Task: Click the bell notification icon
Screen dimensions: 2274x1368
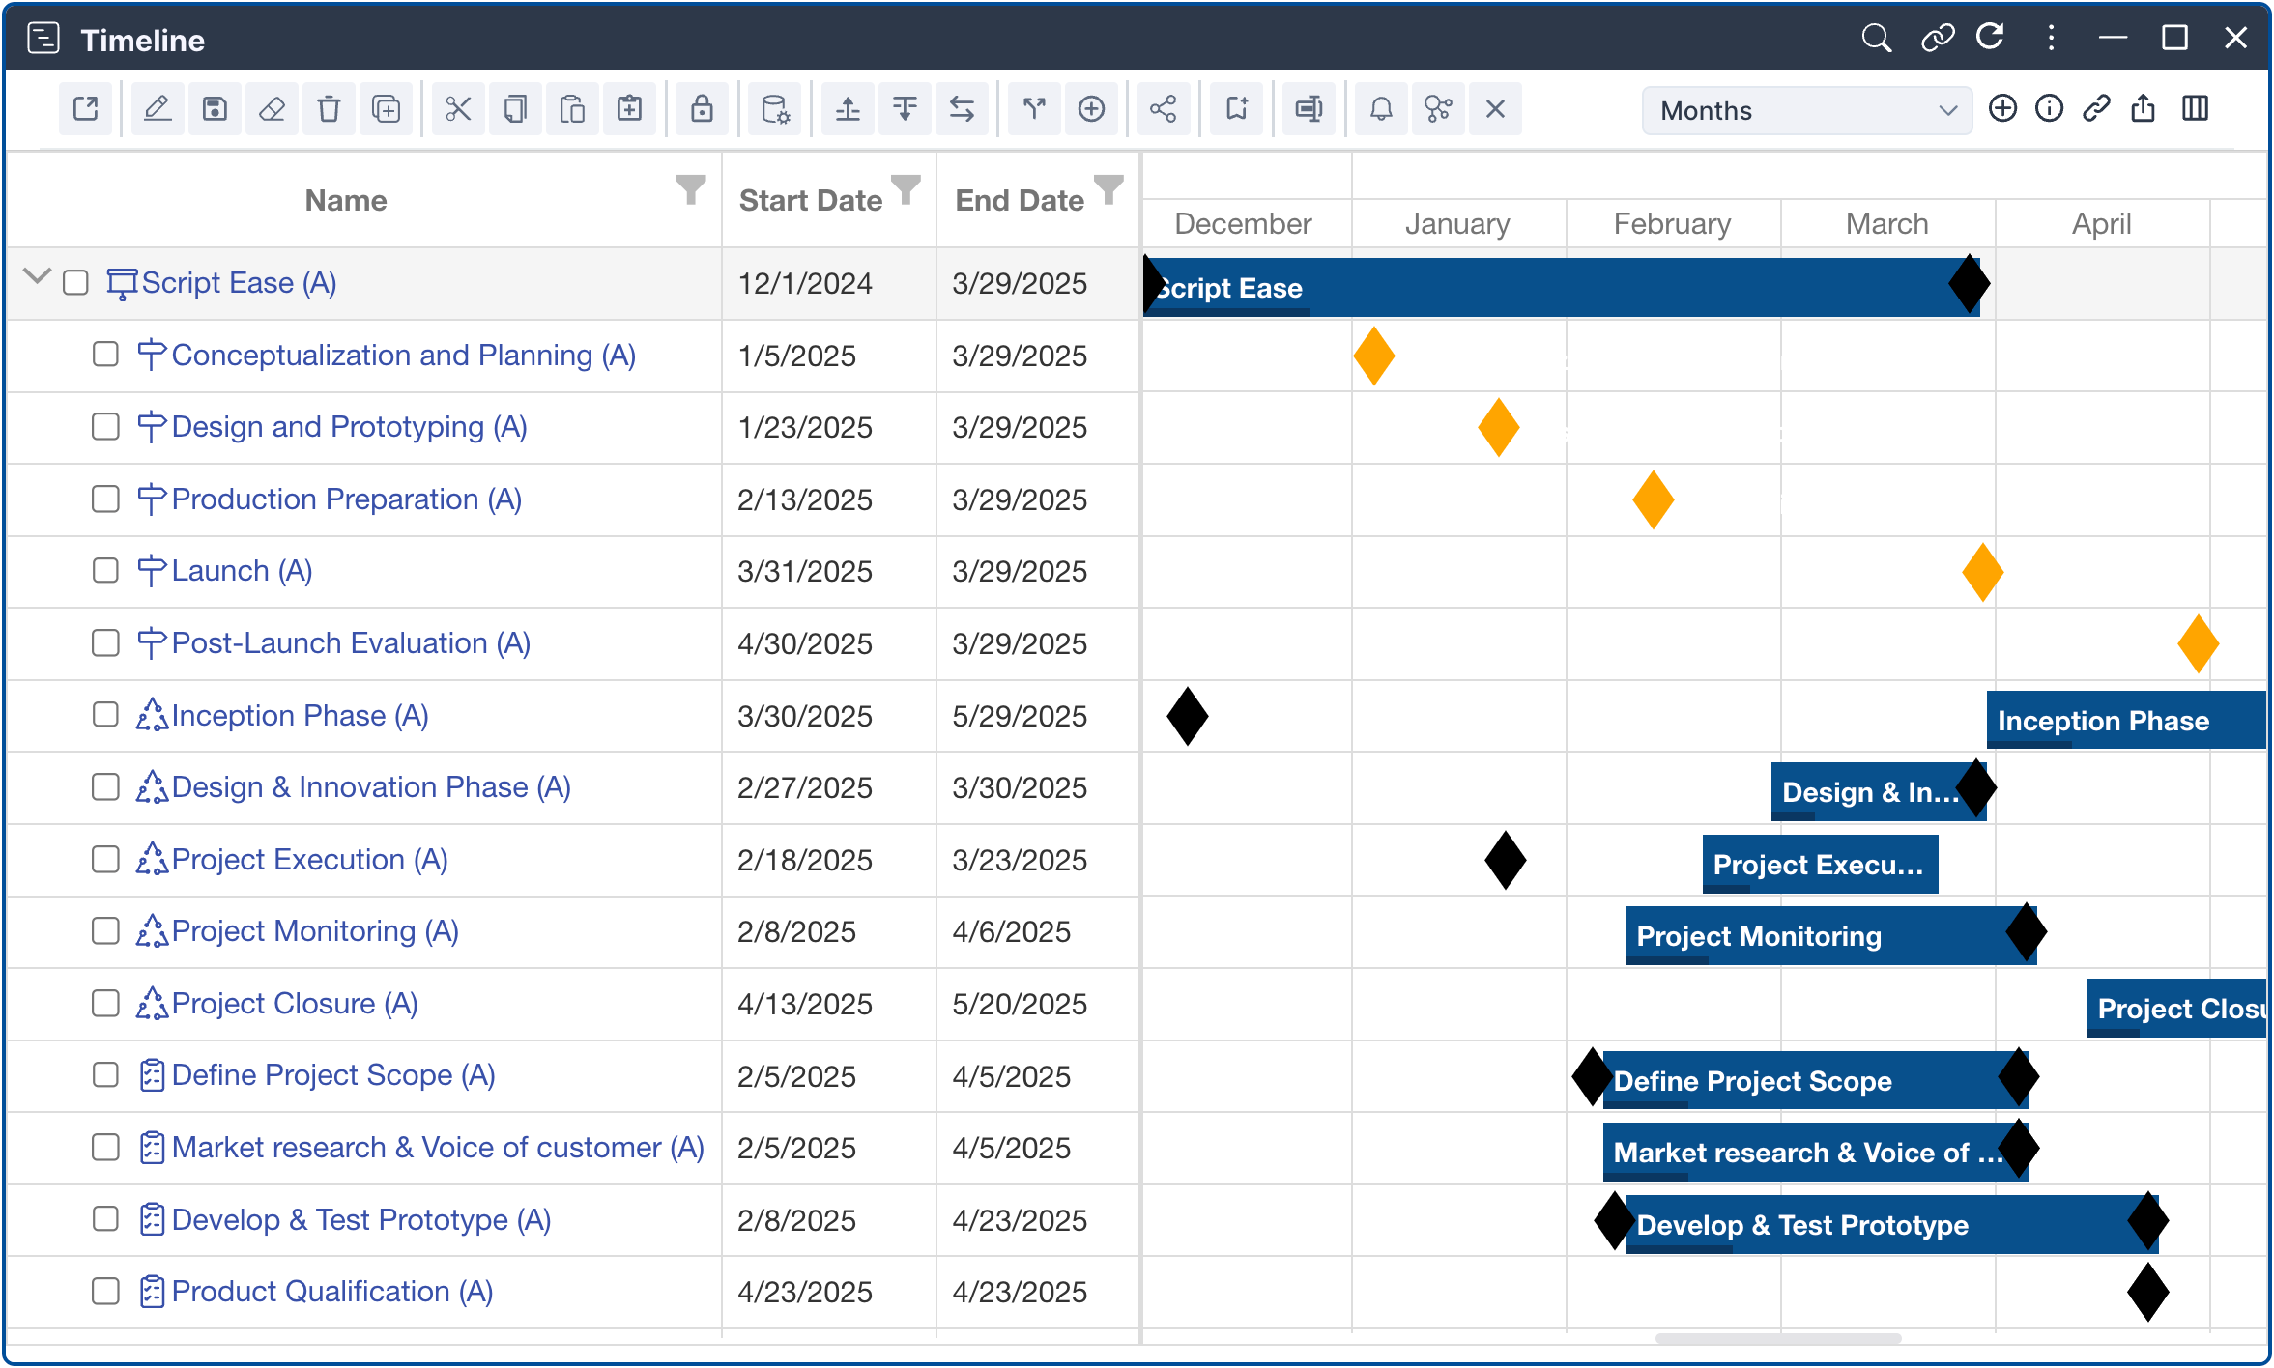Action: coord(1381,109)
